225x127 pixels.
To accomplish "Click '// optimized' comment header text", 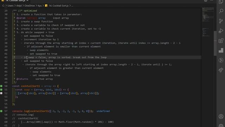I will tap(27, 11).
